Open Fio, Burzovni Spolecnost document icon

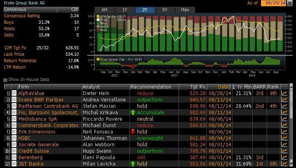tap(14, 112)
